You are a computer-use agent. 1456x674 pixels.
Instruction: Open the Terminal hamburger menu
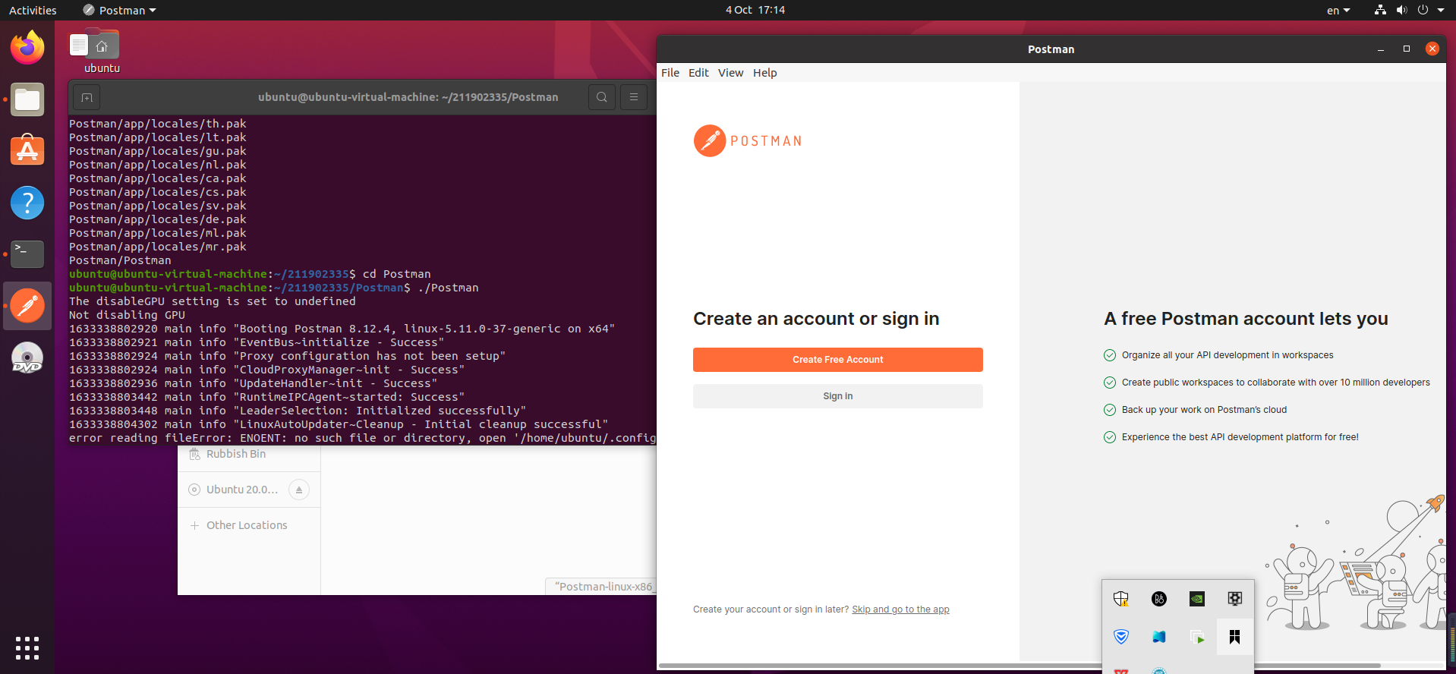tap(634, 97)
